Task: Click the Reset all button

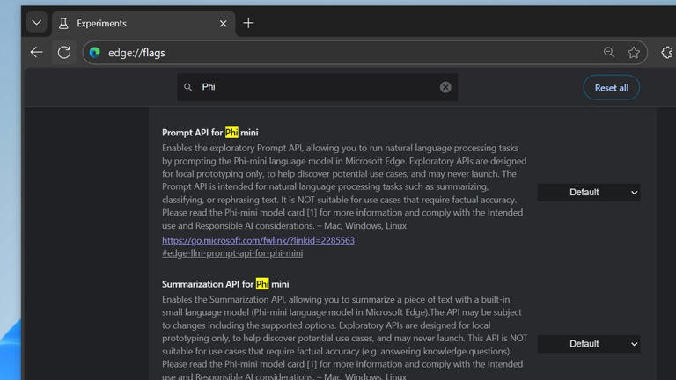Action: 612,88
